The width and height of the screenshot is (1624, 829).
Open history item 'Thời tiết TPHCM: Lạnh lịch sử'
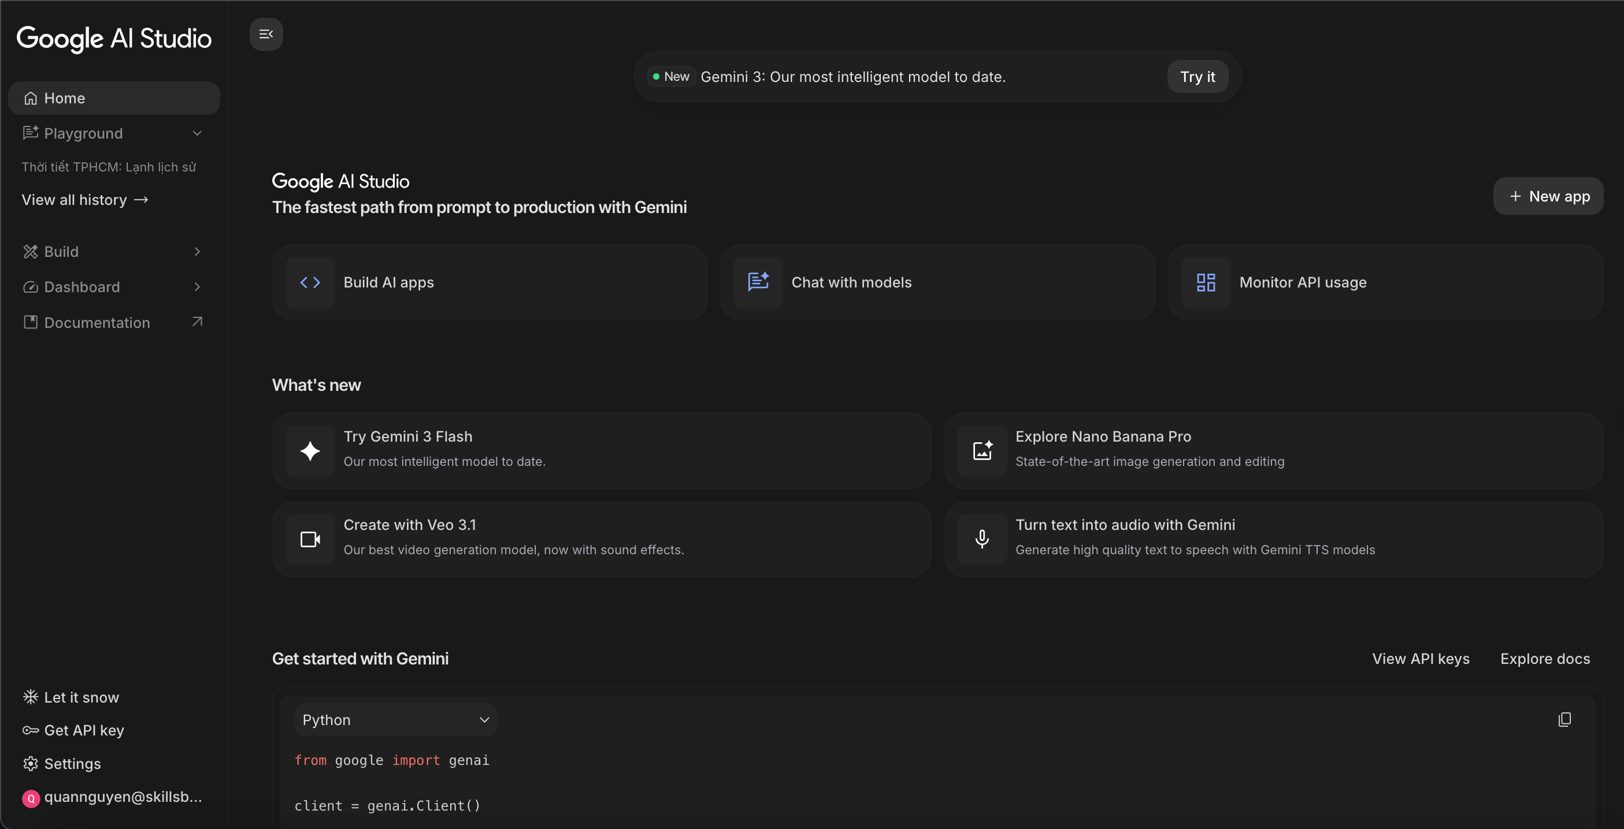tap(109, 167)
